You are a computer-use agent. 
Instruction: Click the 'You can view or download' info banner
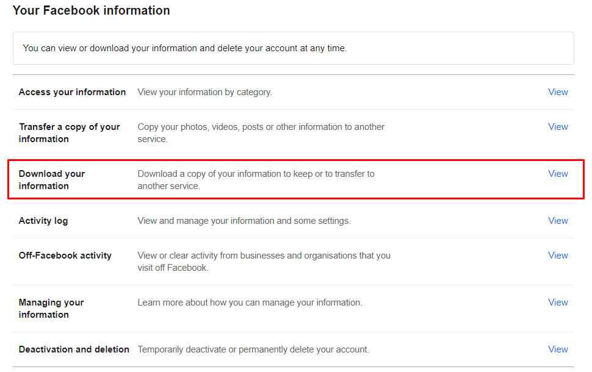[294, 48]
